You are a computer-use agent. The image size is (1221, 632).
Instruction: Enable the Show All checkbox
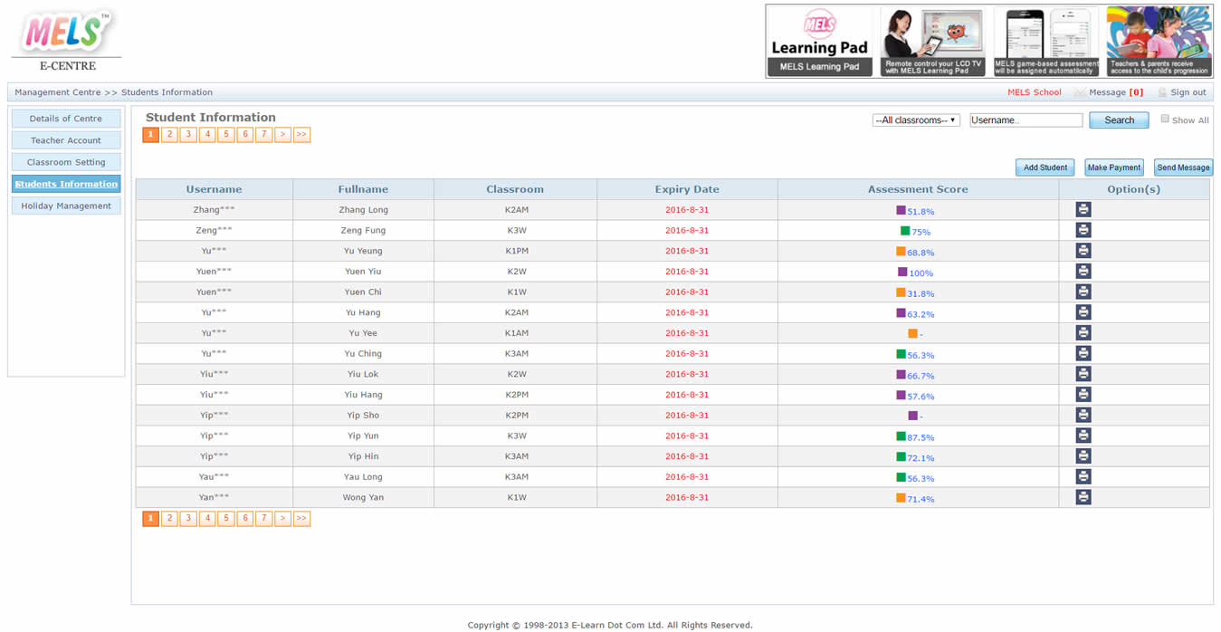click(x=1165, y=119)
